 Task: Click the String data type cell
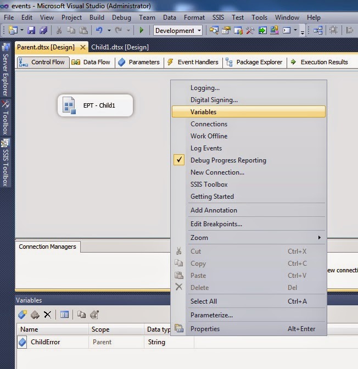169,342
